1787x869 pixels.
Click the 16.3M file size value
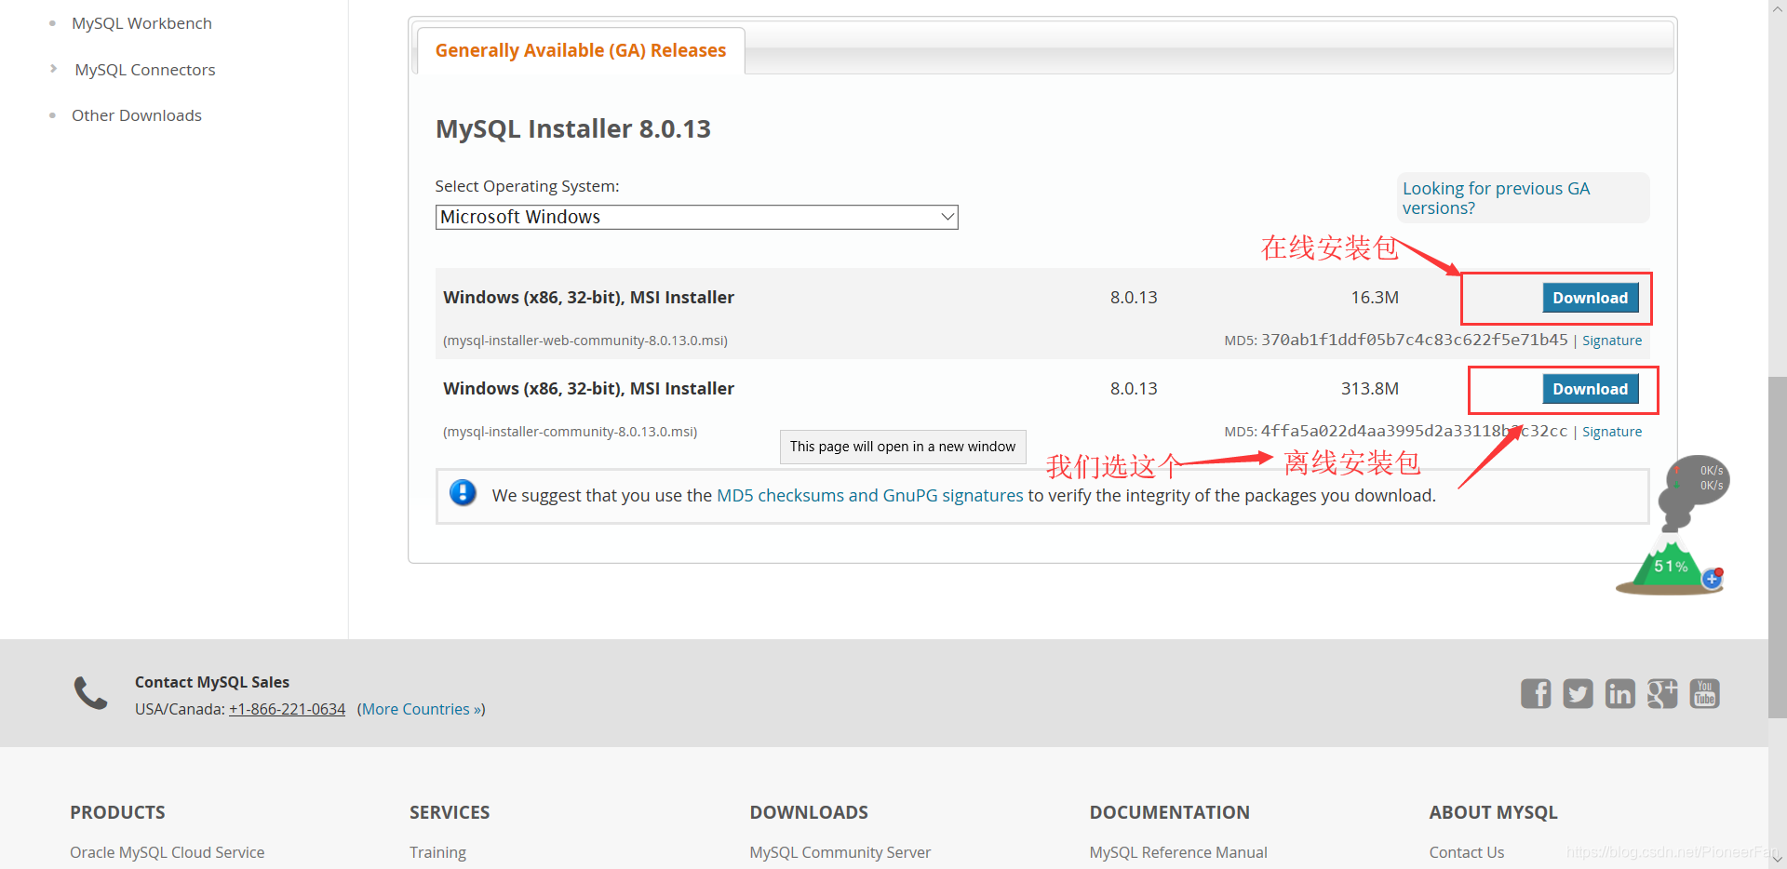[1375, 298]
